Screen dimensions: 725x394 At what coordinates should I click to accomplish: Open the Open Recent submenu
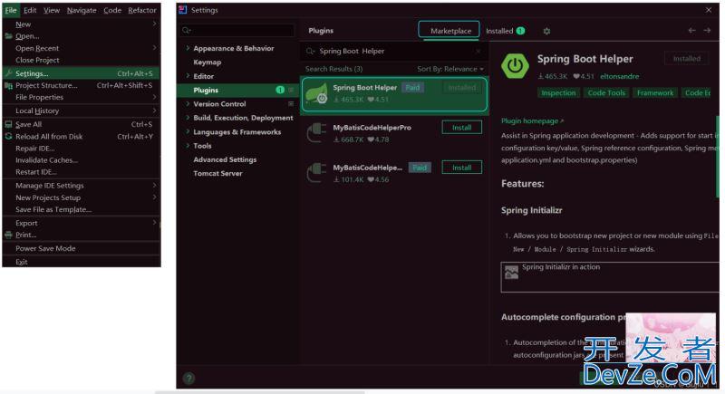coord(82,48)
